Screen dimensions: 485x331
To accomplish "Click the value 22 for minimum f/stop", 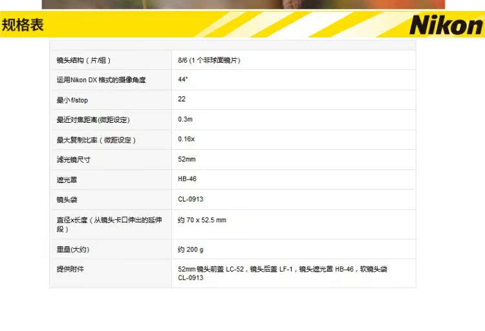I will point(182,99).
